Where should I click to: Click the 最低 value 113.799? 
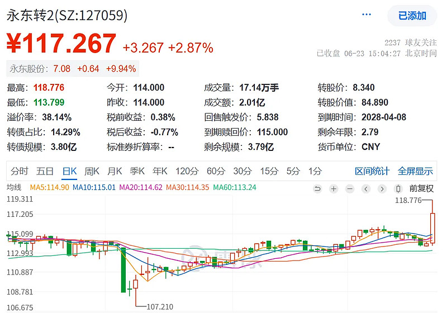tap(49, 102)
